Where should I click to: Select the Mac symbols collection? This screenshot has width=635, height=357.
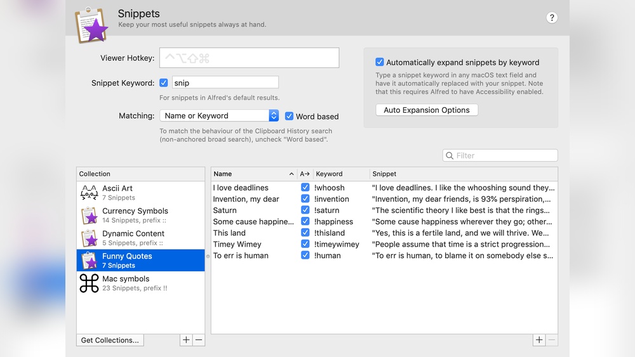[140, 283]
